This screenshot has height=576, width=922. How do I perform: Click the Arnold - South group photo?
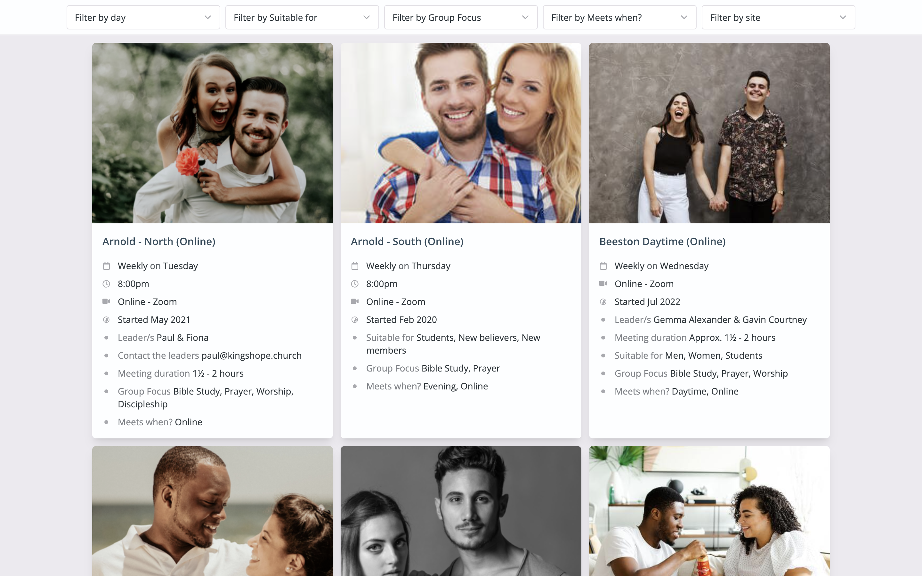pos(461,133)
